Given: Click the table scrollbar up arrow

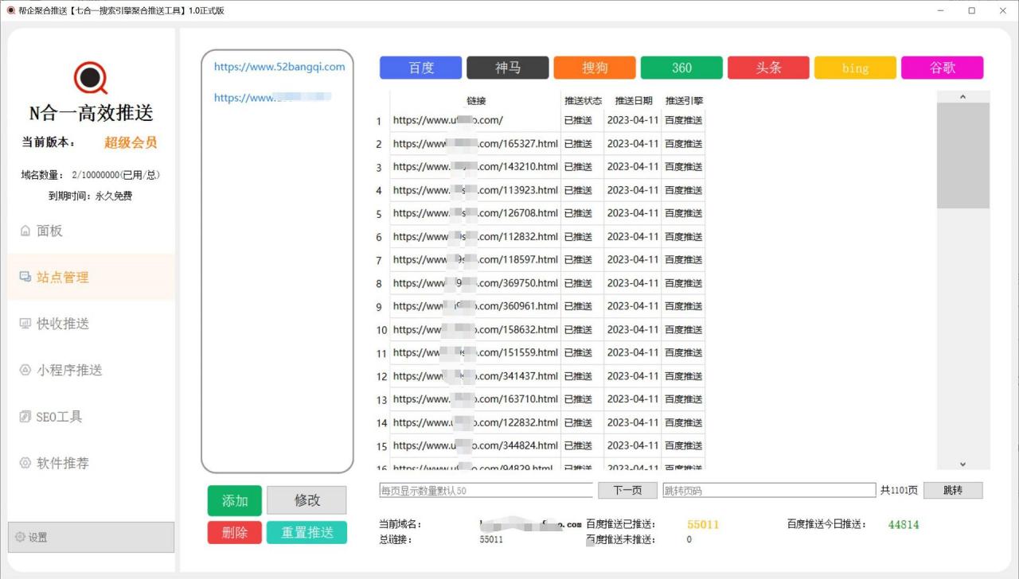Looking at the screenshot, I should click(x=963, y=96).
